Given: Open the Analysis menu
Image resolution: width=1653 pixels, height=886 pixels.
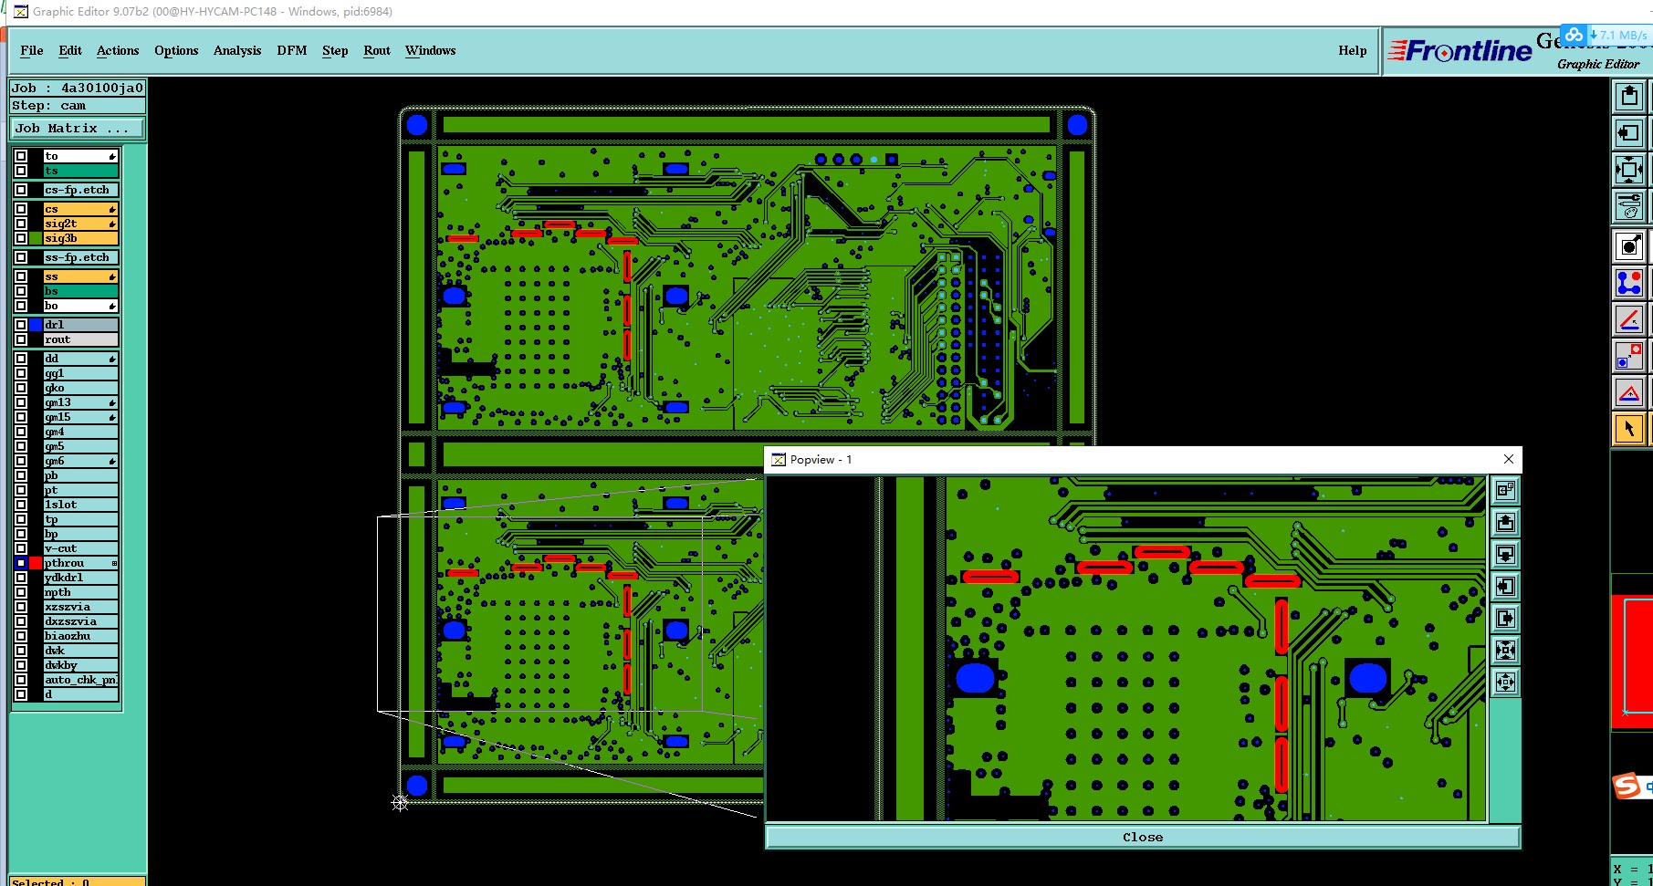Looking at the screenshot, I should click(x=237, y=50).
